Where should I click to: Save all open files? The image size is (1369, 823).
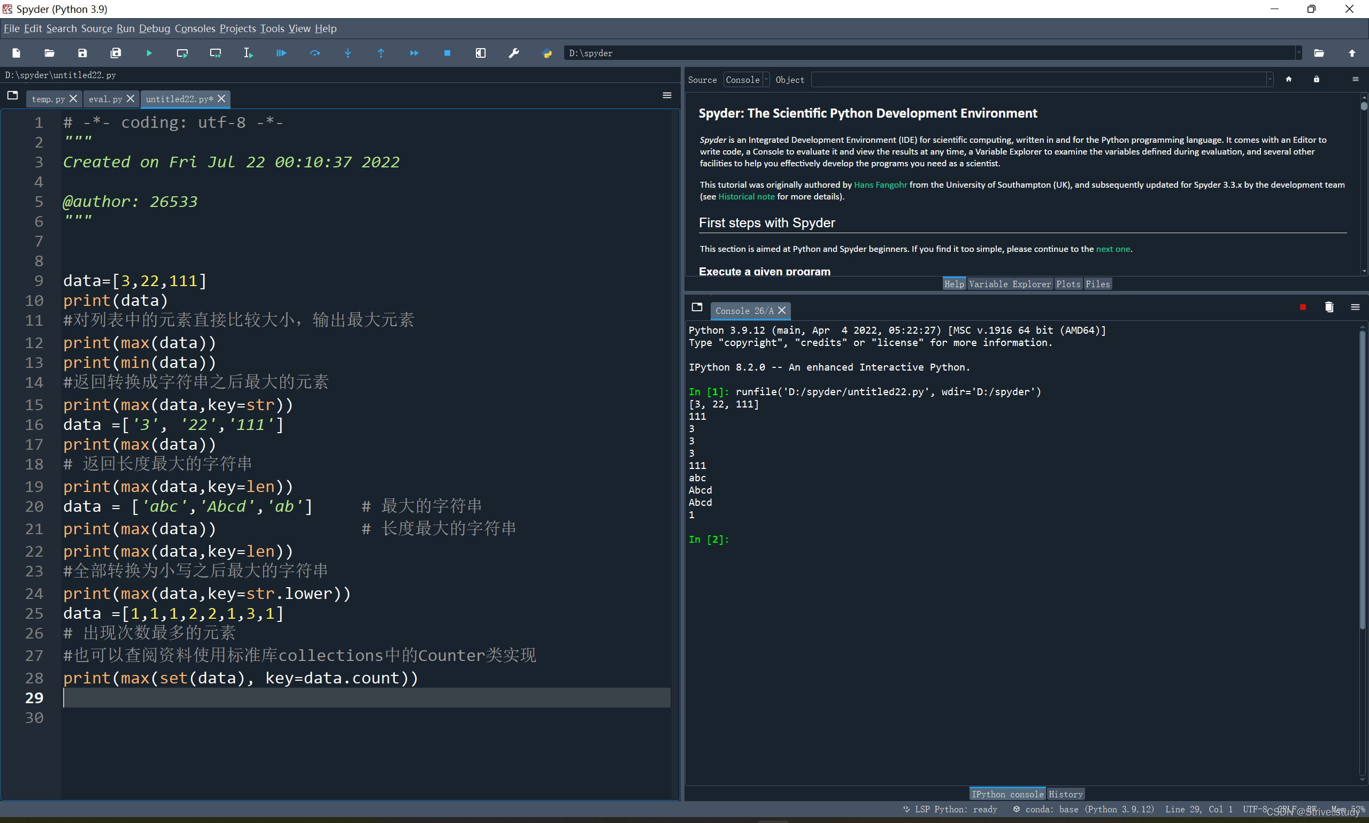tap(116, 53)
